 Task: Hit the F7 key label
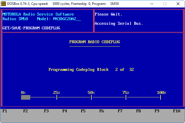pos(120,111)
